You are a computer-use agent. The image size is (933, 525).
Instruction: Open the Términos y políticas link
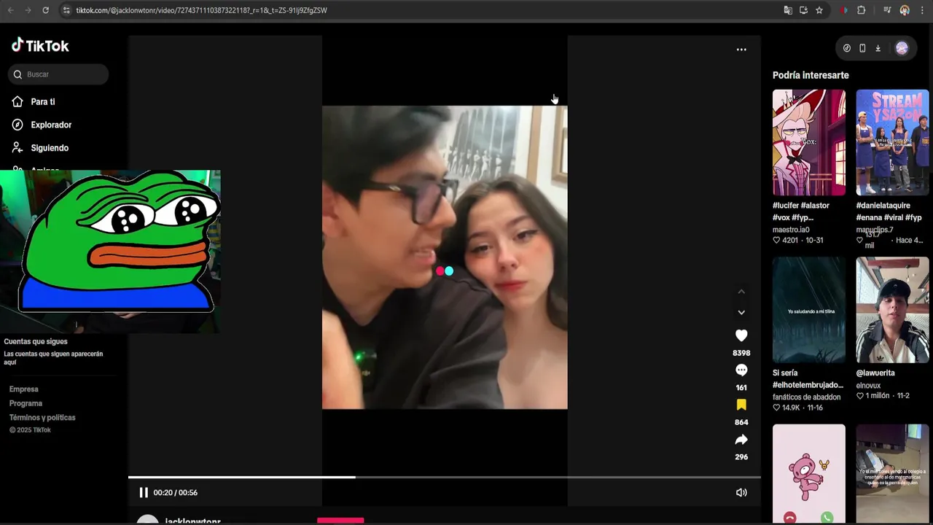point(42,418)
